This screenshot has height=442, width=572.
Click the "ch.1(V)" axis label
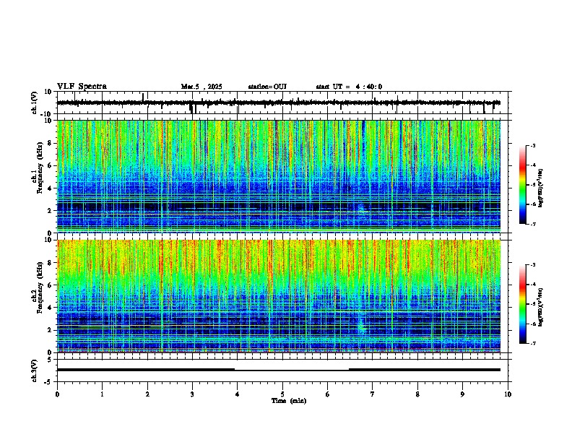[35, 103]
